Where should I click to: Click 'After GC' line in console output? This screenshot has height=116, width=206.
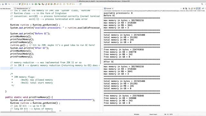pos(109,62)
